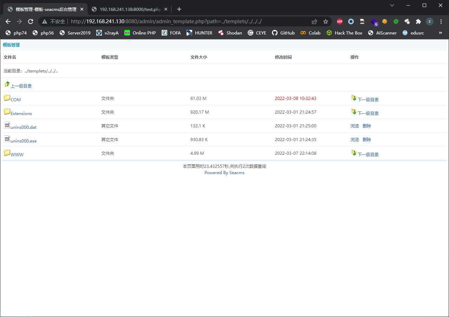Click next-level arrow icon in WWW row

click(354, 153)
